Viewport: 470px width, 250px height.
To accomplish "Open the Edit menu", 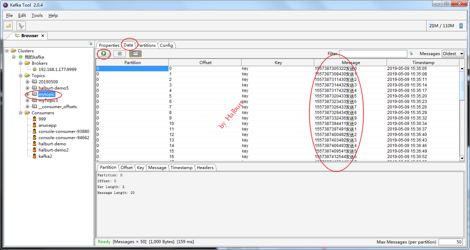I will 22,16.
